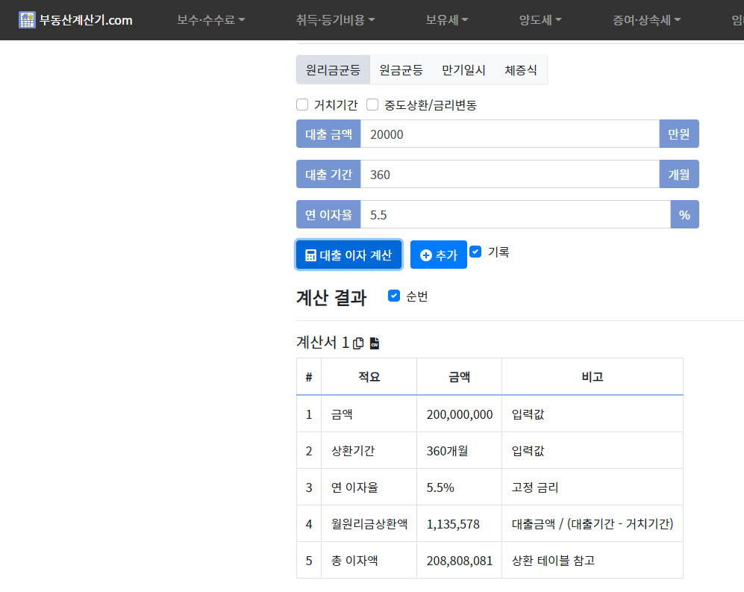Image resolution: width=744 pixels, height=592 pixels.
Task: Uncheck the 기록 checkbox
Action: pyautogui.click(x=475, y=252)
